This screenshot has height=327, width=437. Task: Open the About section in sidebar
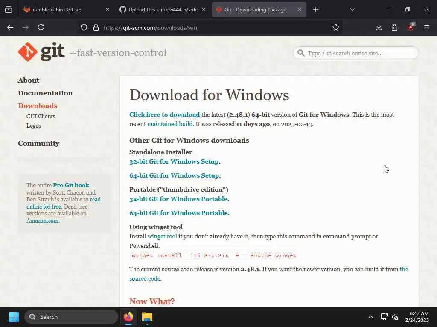pos(29,80)
